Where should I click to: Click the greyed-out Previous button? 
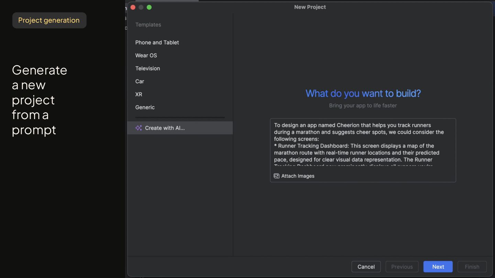pos(402,267)
